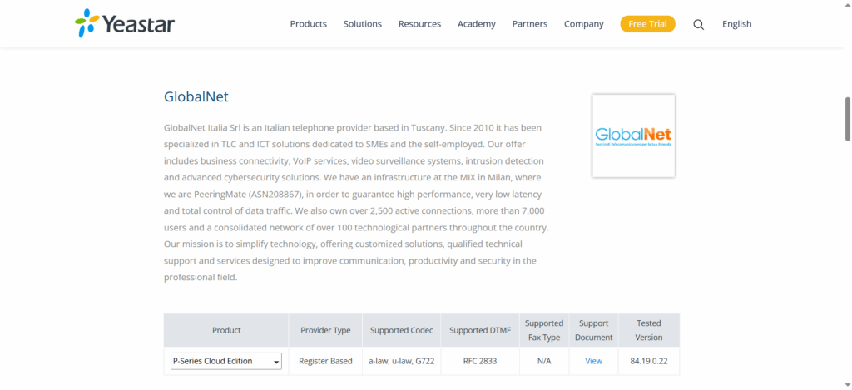Click the 84.19.0.22 version cell
This screenshot has width=852, height=390.
(649, 361)
